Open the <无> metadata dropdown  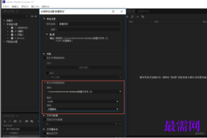pos(80,124)
